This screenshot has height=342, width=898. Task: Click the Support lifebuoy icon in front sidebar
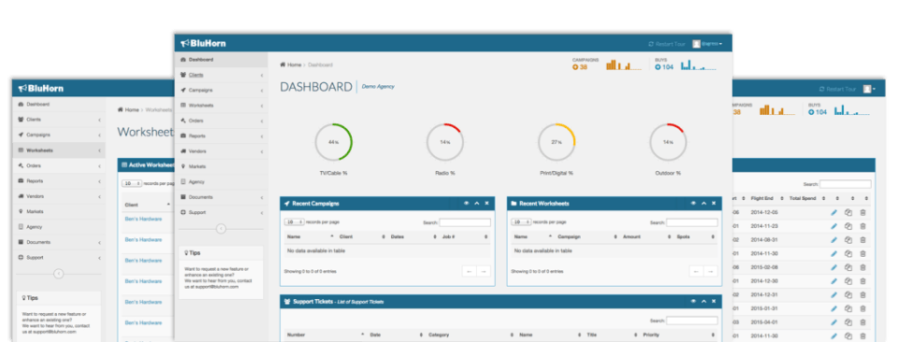click(182, 212)
